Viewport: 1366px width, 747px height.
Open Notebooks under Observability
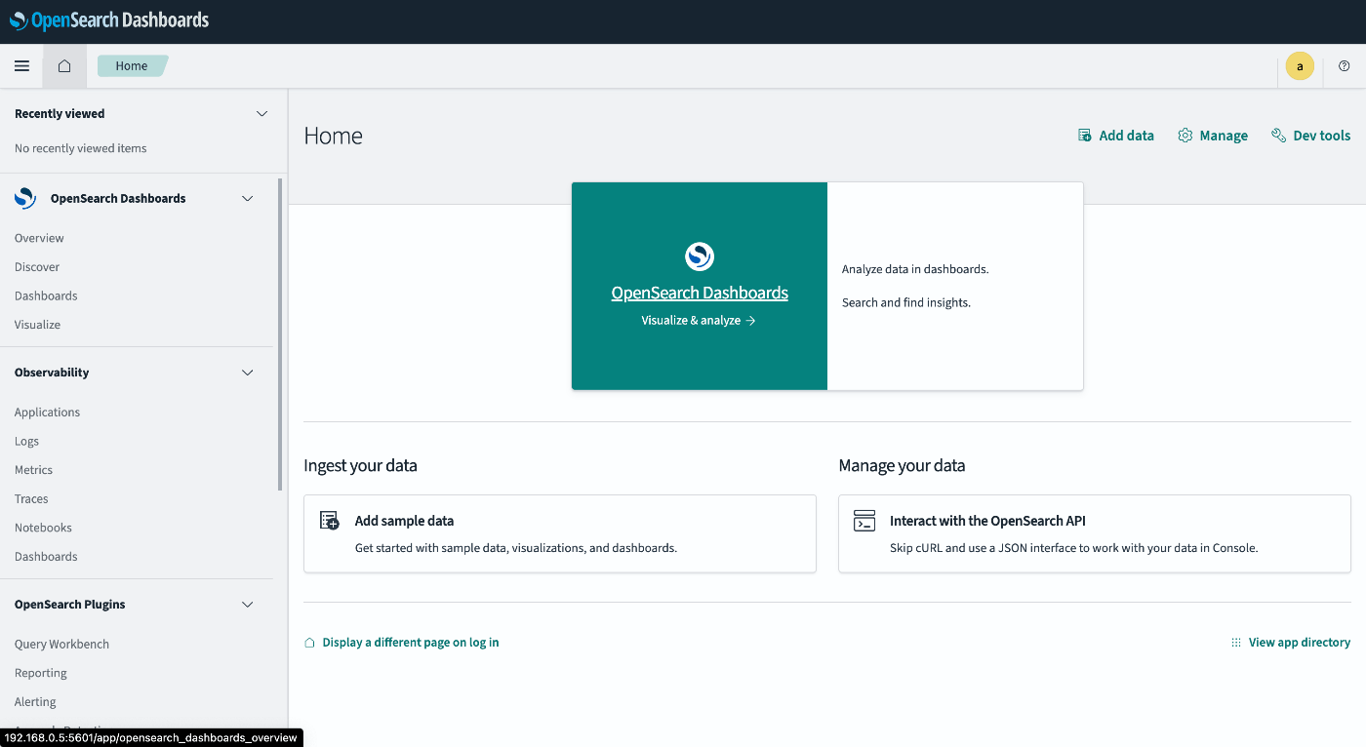(x=43, y=528)
